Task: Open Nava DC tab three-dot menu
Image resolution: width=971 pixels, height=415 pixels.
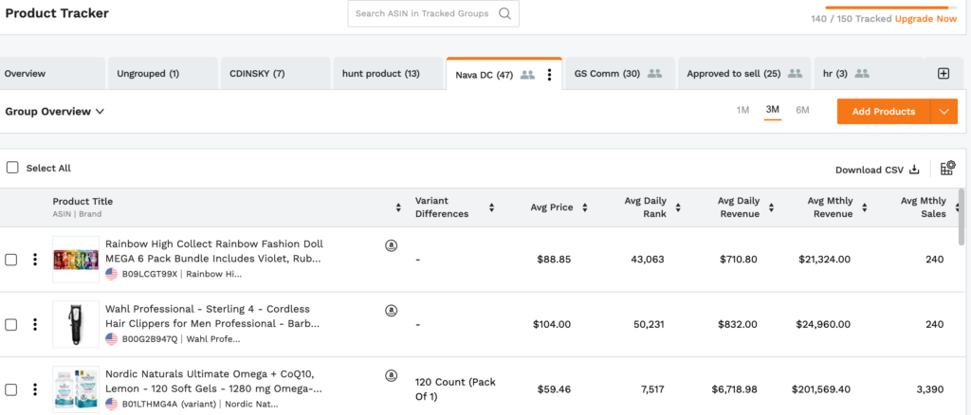Action: point(549,74)
